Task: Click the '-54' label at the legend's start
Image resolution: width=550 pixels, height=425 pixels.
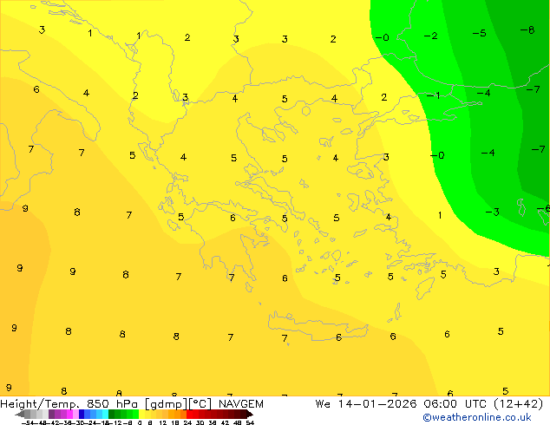Action: pos(28,422)
